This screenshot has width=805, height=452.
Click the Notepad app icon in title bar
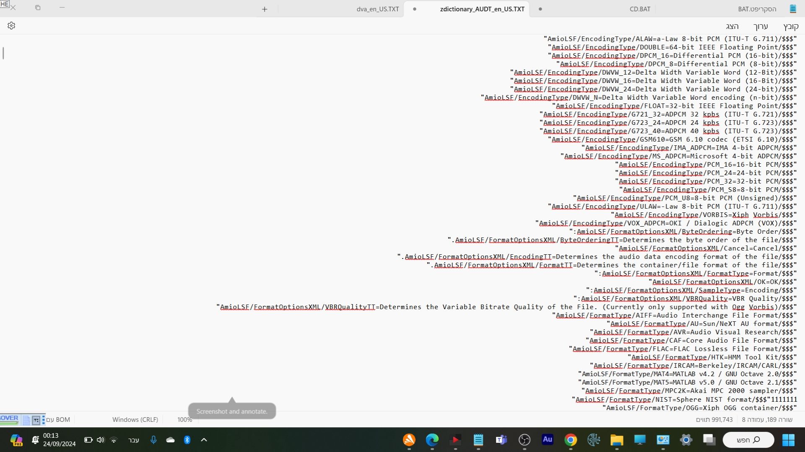coord(793,9)
